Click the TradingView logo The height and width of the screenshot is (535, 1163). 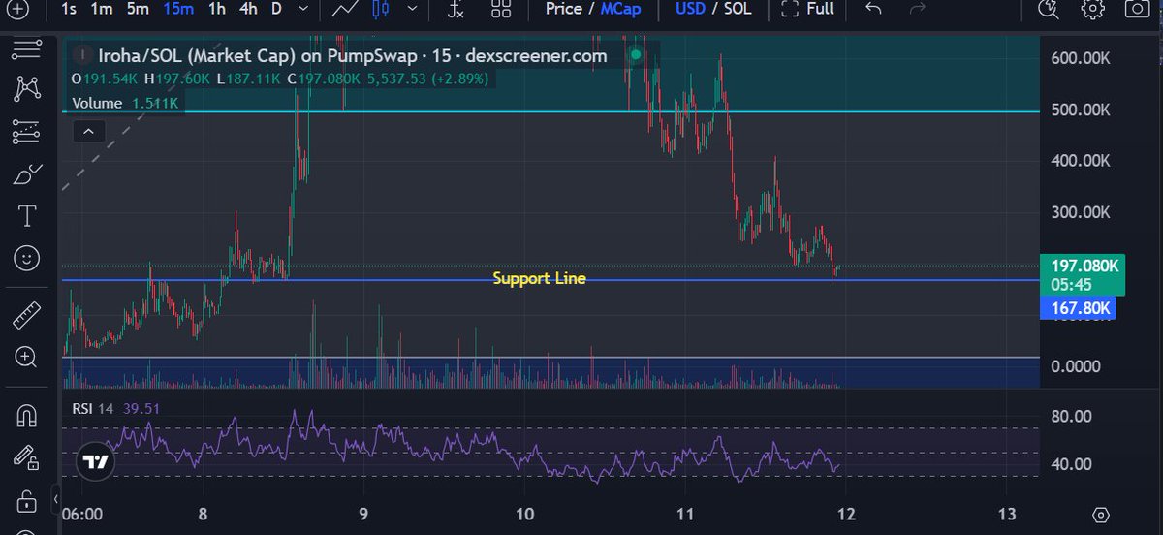point(95,462)
